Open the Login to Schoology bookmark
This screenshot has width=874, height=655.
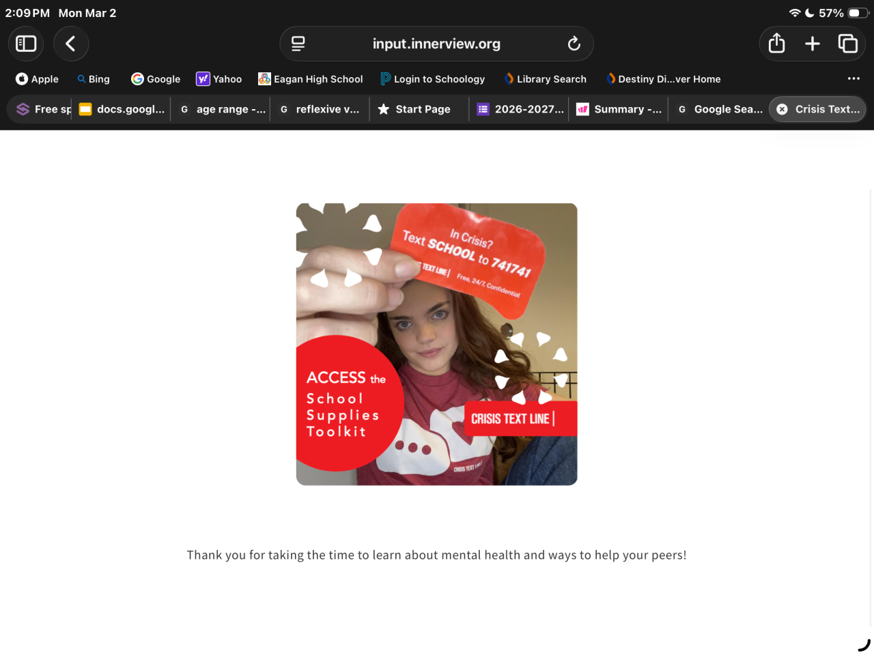coord(432,79)
